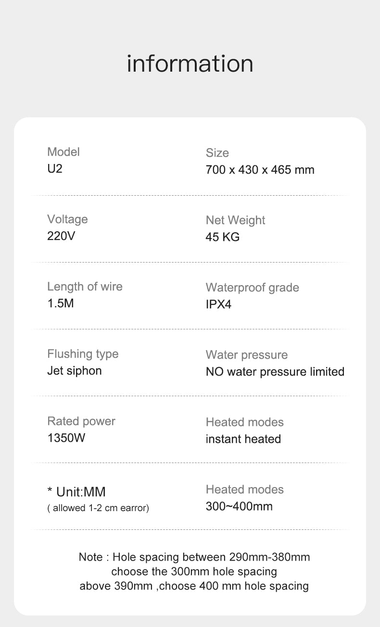Select the 45 KG weight value
380x627 pixels.
click(222, 237)
